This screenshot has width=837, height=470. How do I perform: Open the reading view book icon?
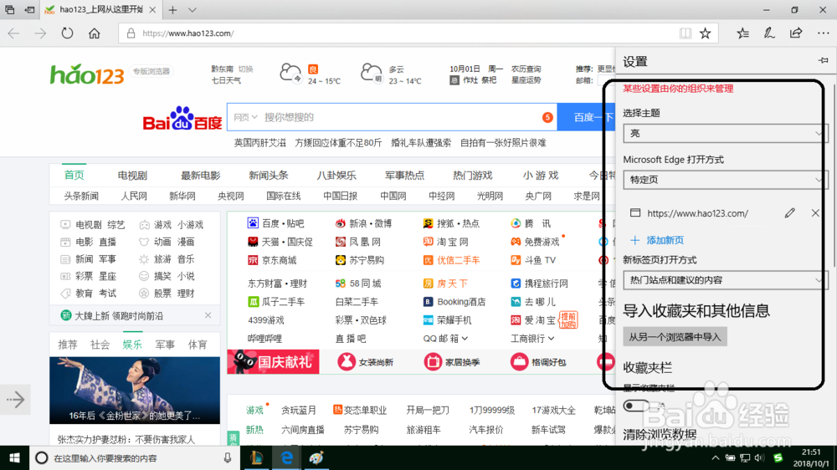click(685, 33)
